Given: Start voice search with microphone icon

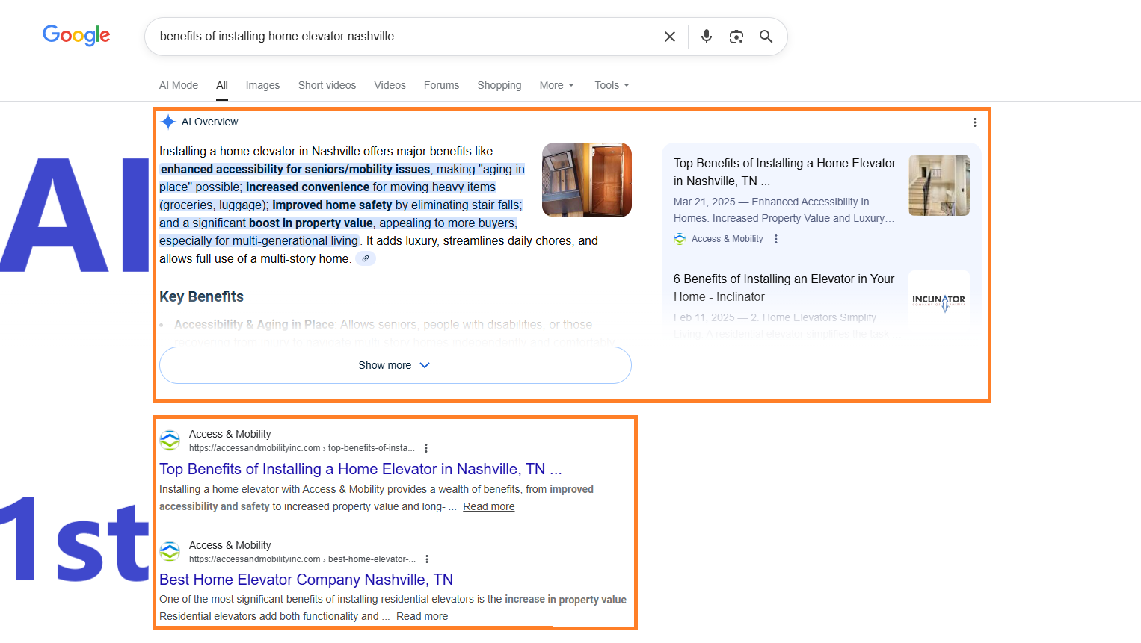Looking at the screenshot, I should click(706, 37).
